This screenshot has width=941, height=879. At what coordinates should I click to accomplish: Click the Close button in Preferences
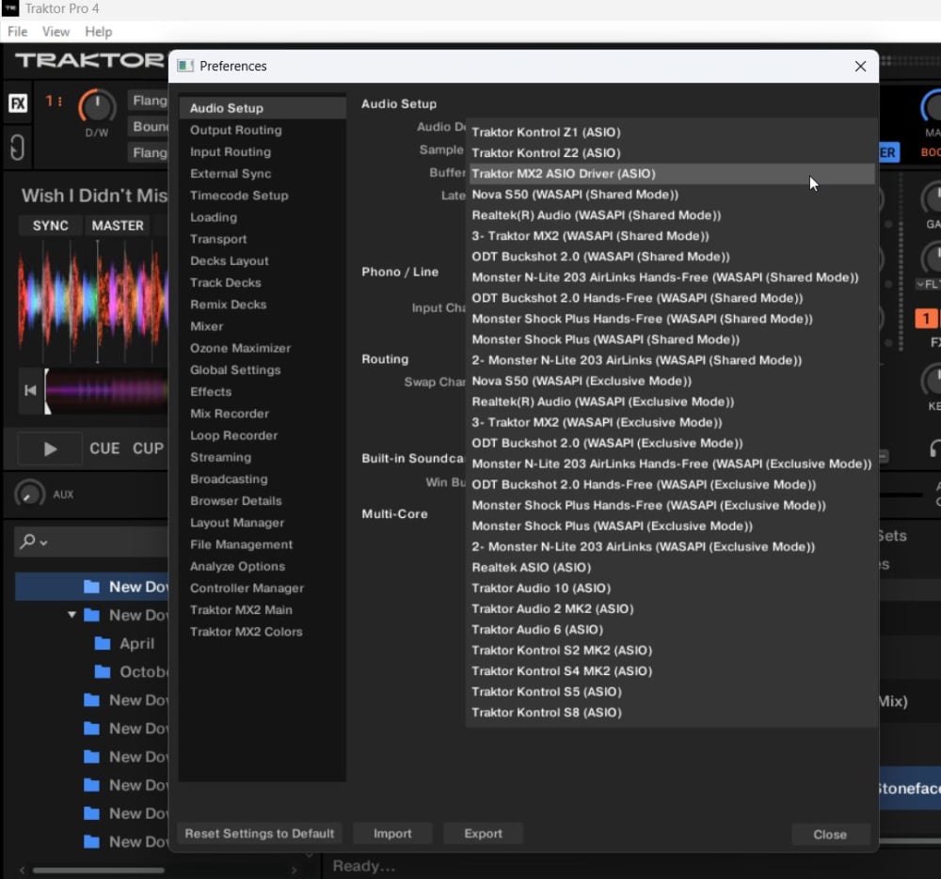pos(830,834)
